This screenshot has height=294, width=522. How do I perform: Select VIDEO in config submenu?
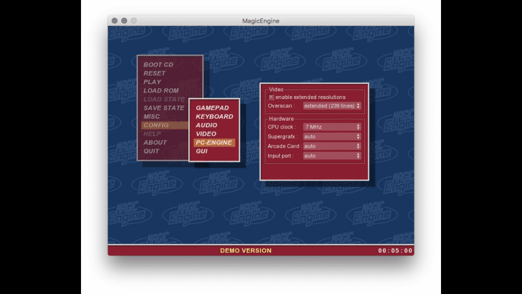[x=206, y=134]
